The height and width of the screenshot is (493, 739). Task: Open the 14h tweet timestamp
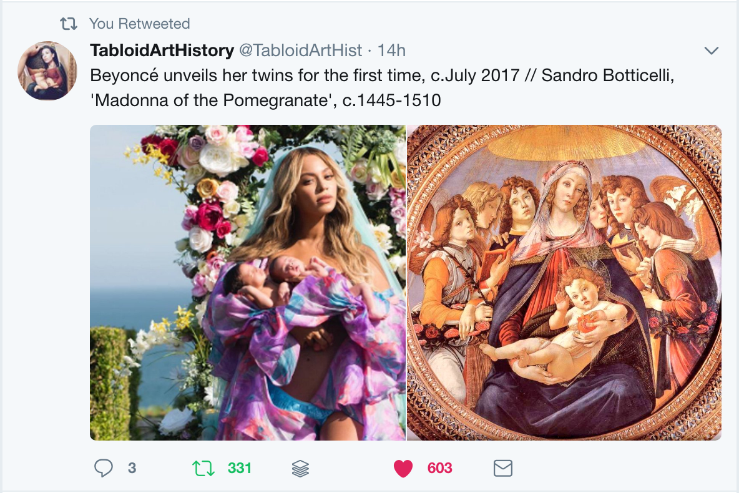click(391, 50)
